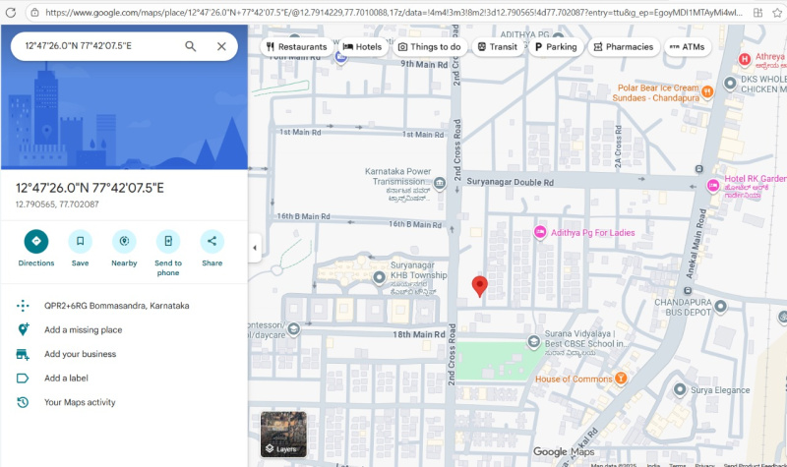Open Suryanagar KHB Township marker
The image size is (787, 467).
click(x=380, y=276)
